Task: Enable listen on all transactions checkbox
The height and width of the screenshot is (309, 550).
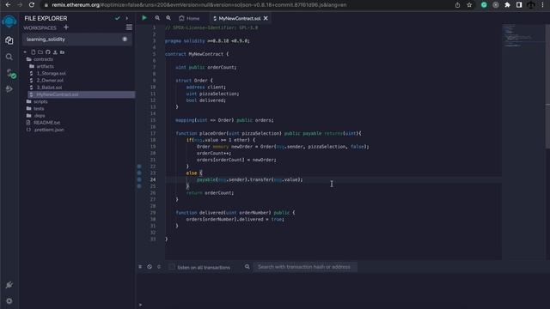Action: [x=172, y=267]
